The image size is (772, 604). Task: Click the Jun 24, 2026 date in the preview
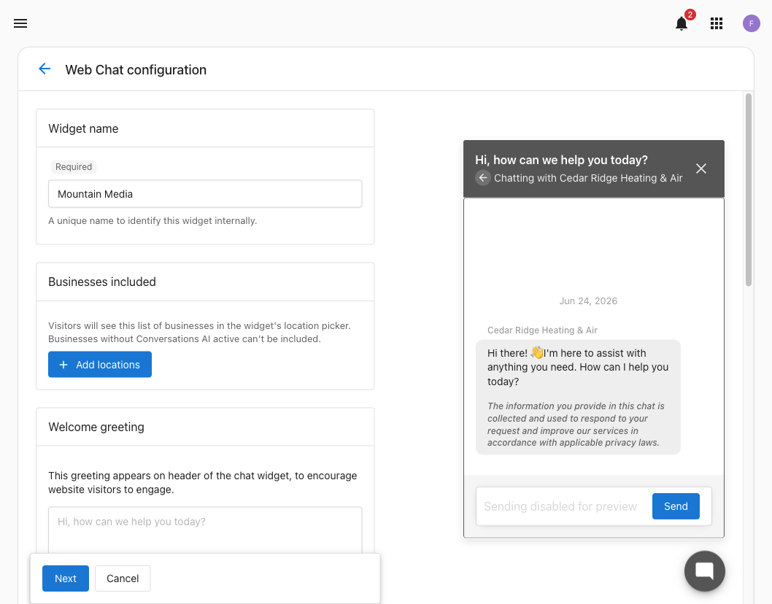click(588, 301)
